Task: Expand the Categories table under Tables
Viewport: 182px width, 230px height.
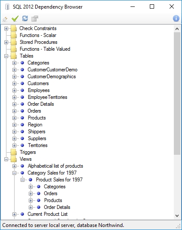Action: pos(14,63)
